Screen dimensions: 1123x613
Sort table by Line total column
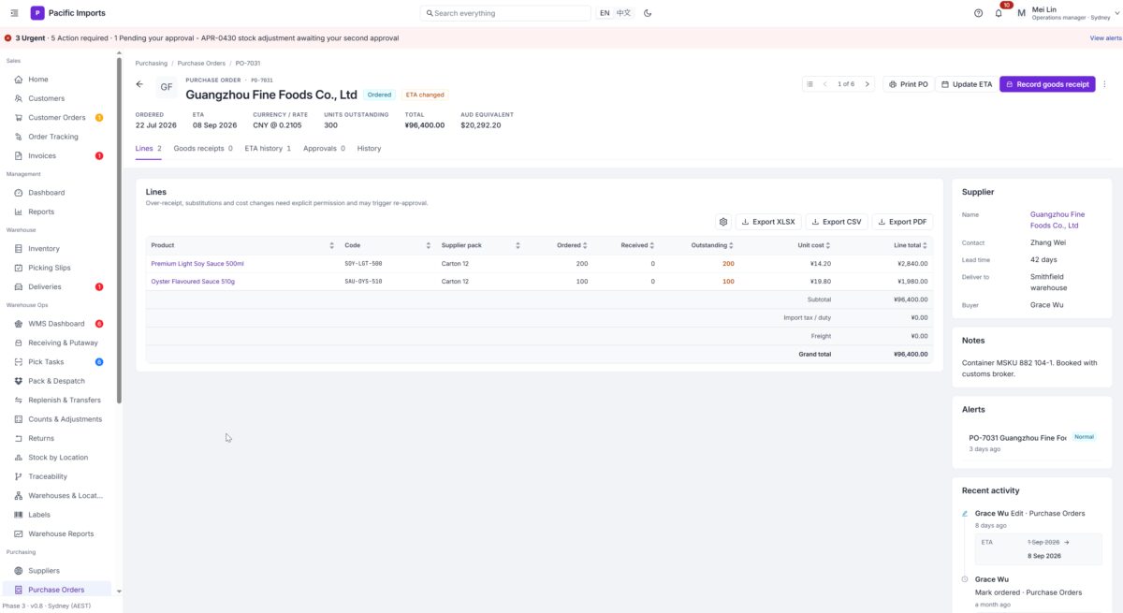[x=885, y=245]
